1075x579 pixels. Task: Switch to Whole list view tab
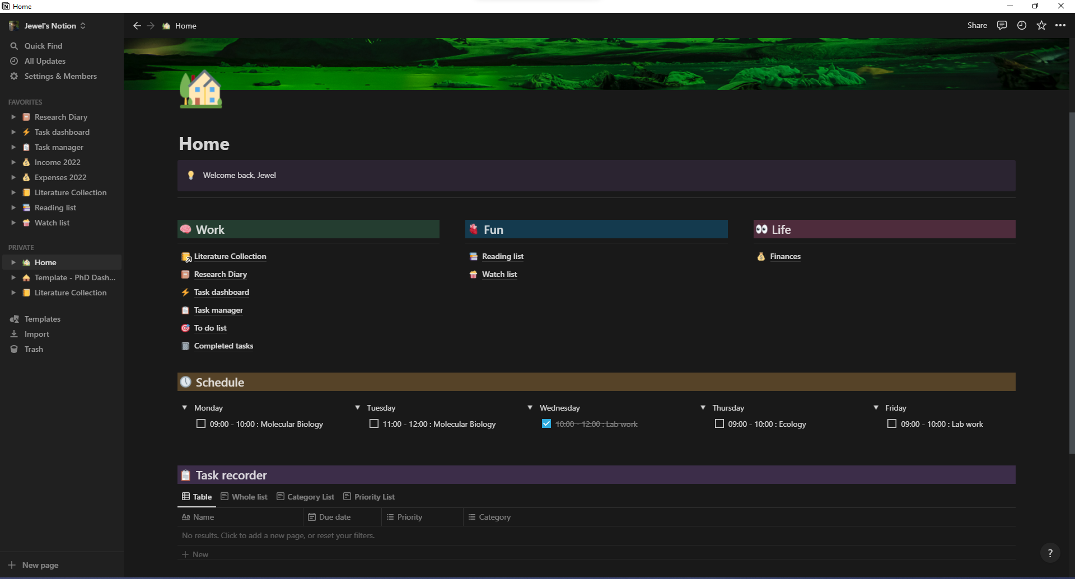tap(244, 497)
